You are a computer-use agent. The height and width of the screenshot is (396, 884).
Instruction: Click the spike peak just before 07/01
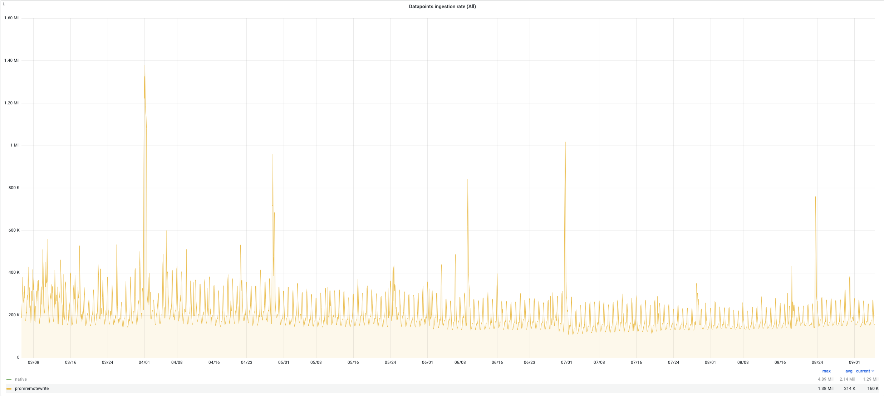pyautogui.click(x=565, y=143)
